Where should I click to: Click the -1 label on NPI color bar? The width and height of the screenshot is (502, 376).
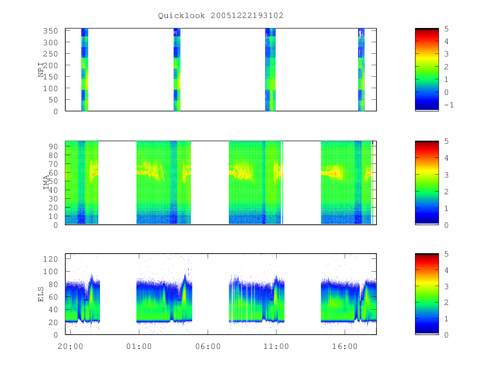point(448,105)
